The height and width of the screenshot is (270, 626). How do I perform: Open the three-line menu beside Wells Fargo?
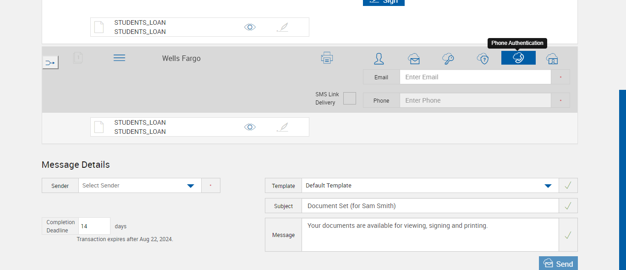coord(119,58)
